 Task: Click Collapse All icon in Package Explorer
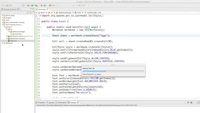pyautogui.click(x=27, y=13)
